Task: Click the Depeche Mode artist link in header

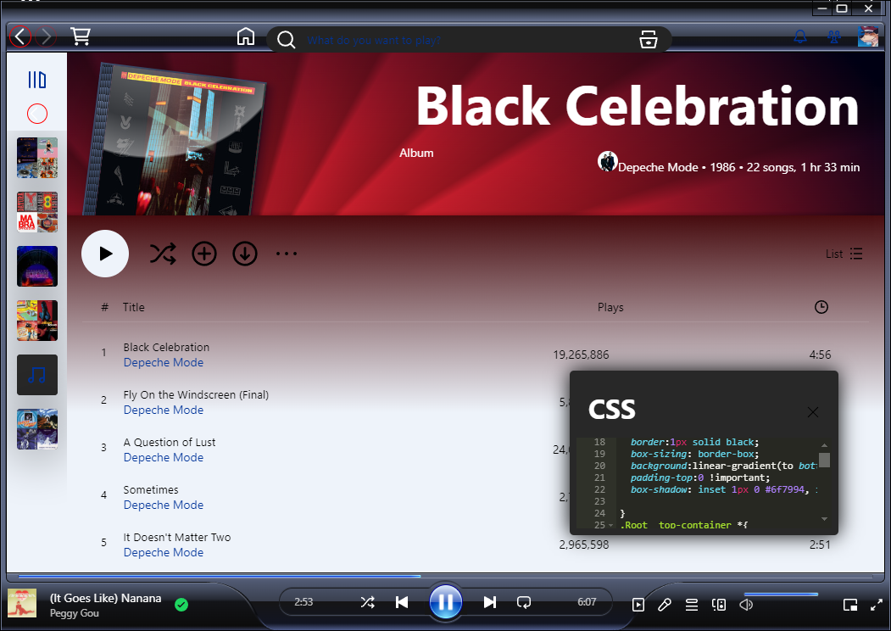Action: (658, 168)
